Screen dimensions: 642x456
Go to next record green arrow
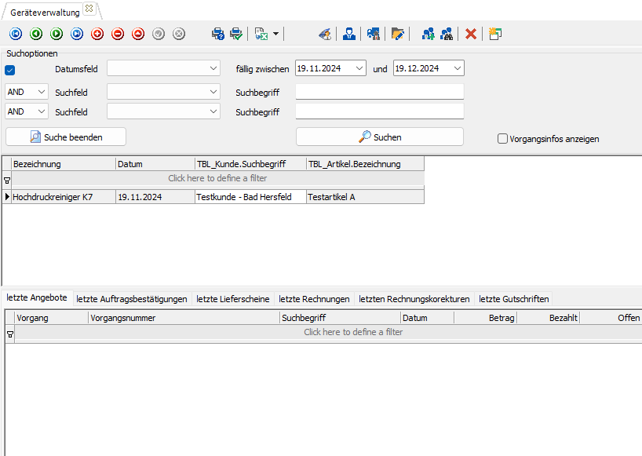57,34
